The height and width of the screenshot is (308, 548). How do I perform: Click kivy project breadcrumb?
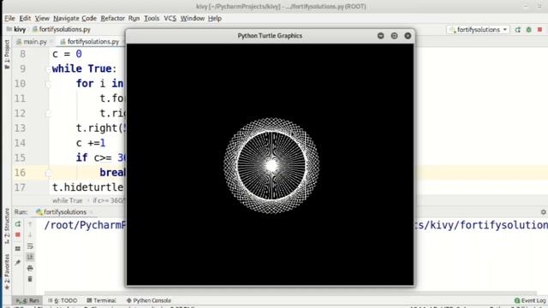click(16, 29)
